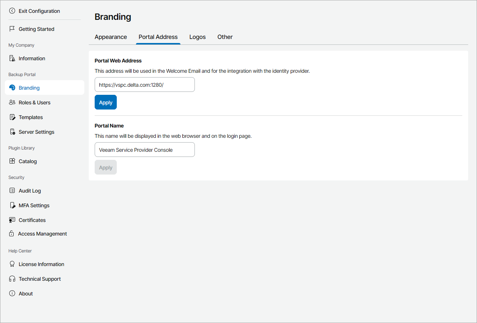This screenshot has width=477, height=323.
Task: Click the Portal Name text field
Action: click(145, 150)
